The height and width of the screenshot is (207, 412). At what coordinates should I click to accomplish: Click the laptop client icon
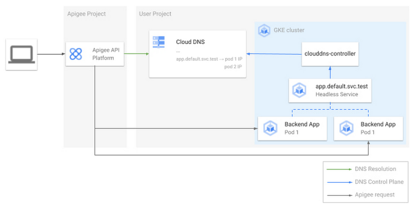tap(21, 55)
